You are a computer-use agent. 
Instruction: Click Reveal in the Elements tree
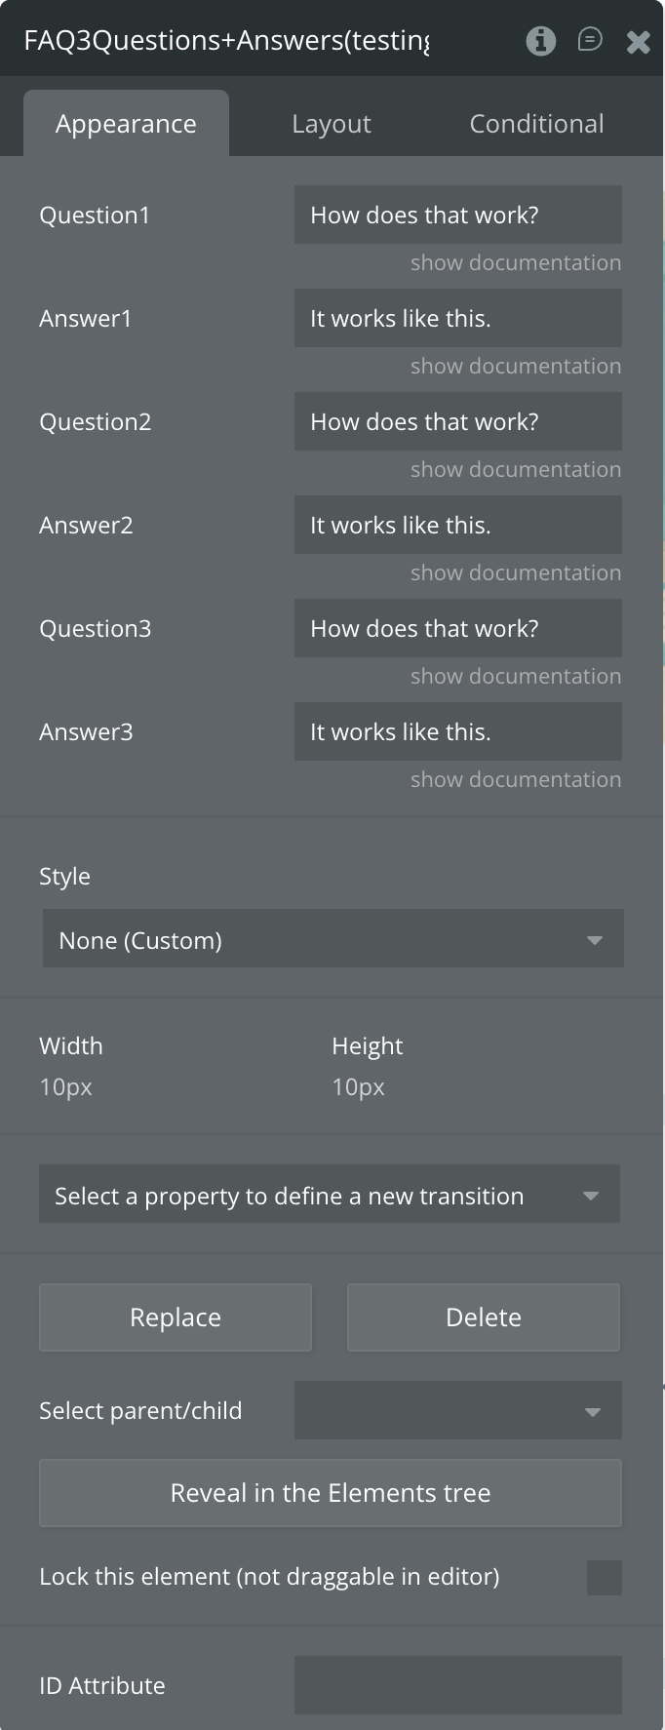331,1493
